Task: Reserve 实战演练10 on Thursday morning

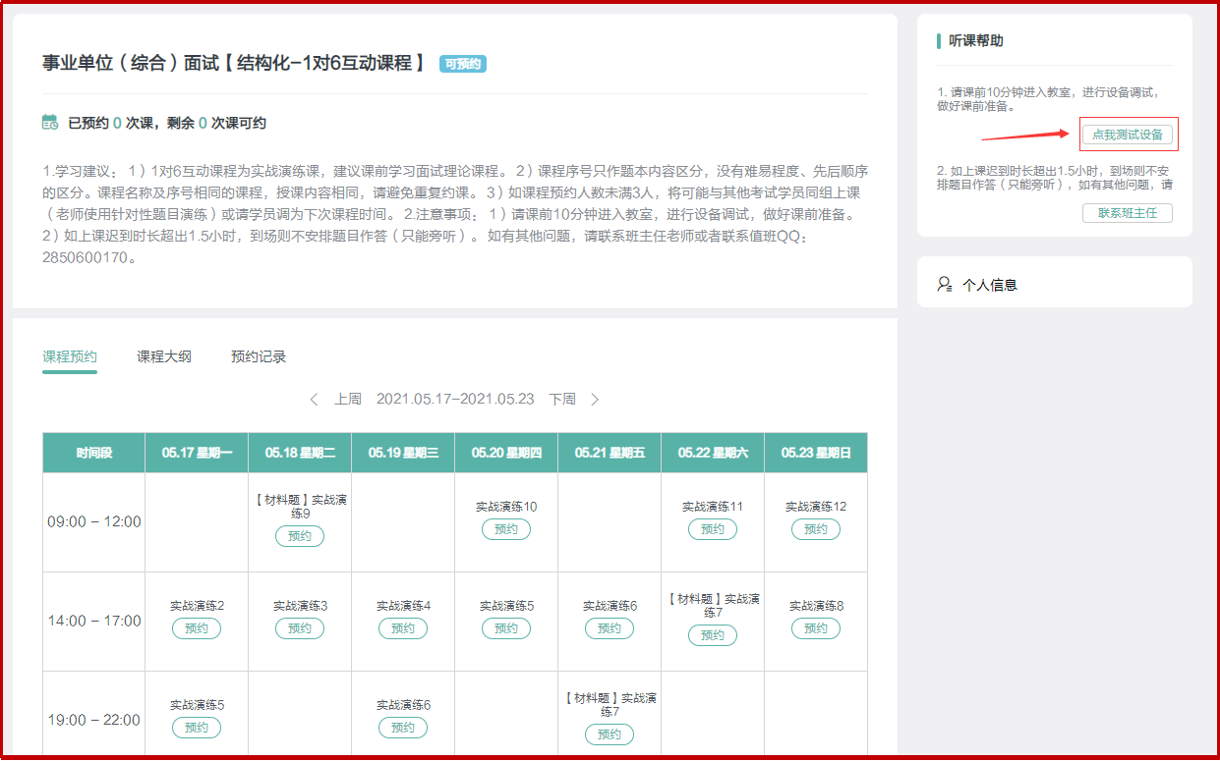Action: coord(506,529)
